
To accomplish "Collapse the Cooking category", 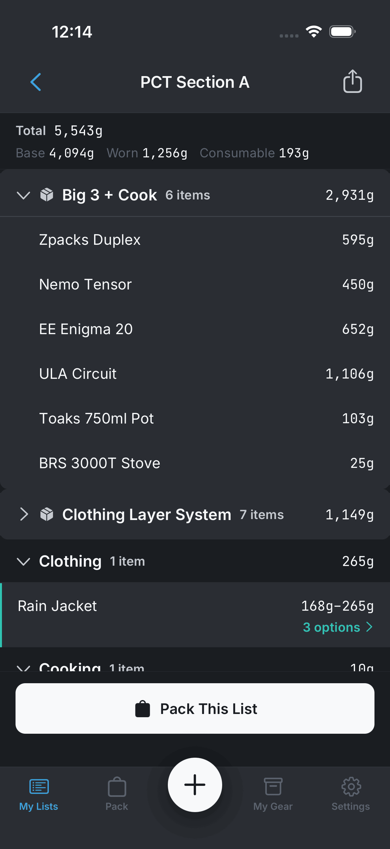I will (x=23, y=667).
